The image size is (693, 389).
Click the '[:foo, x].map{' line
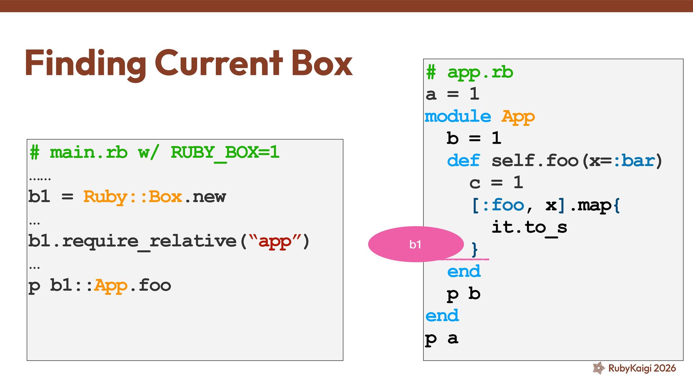(x=545, y=205)
